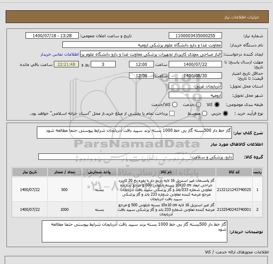Click the general description box (شرح کلی نیاز)
Image resolution: width=273 pixels, height=264 pixels.
pos(134,133)
